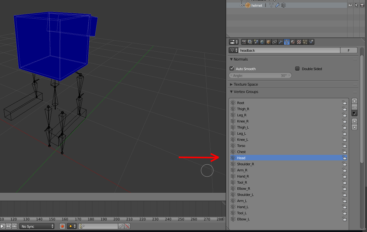The image size is (367, 232).
Task: Click frame 200 on the timeline ruler
Action: click(x=116, y=219)
